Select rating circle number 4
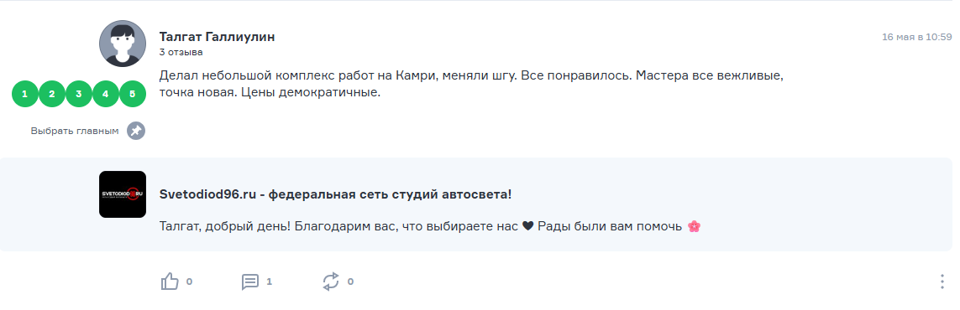Screen dimensions: 960x310 [105, 94]
